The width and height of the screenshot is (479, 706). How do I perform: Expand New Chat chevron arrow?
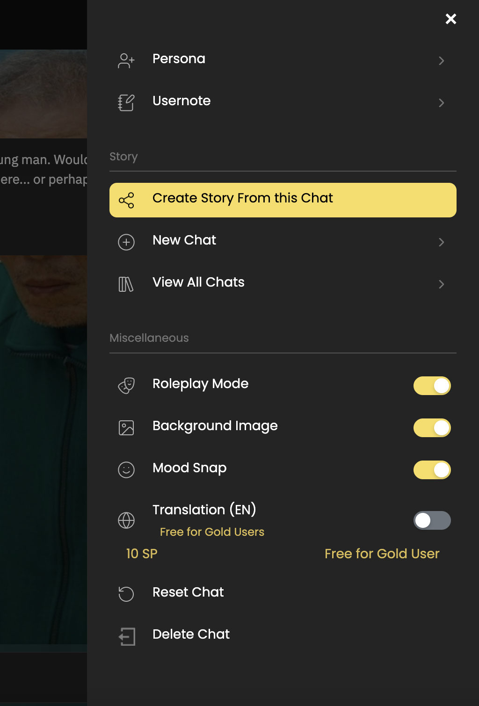441,242
